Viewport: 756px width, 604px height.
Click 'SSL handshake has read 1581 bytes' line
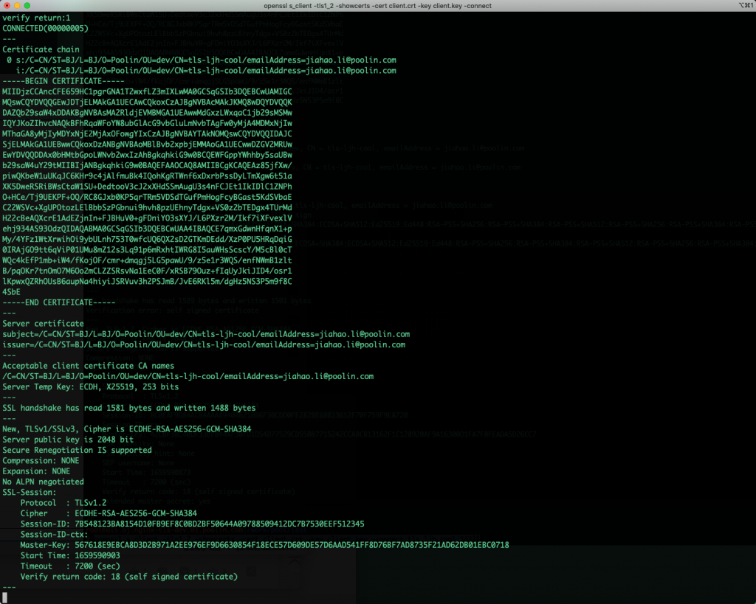129,408
